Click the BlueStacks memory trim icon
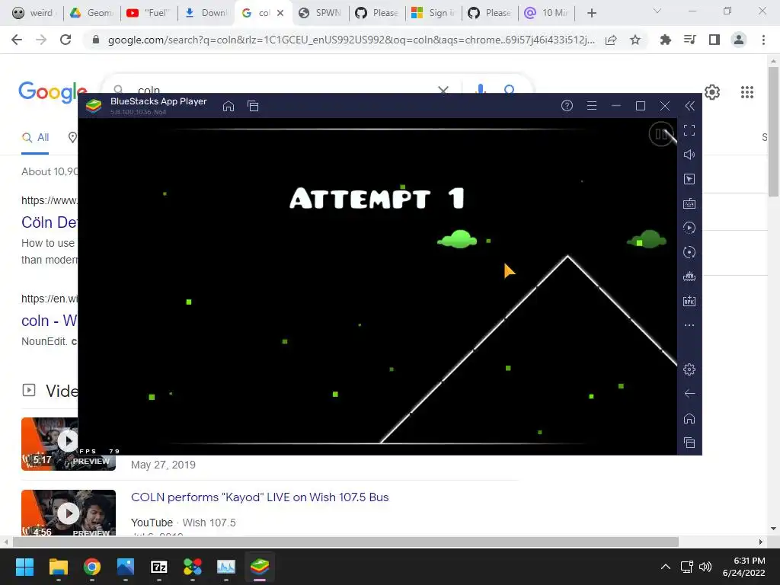This screenshot has height=585, width=780. point(689,277)
